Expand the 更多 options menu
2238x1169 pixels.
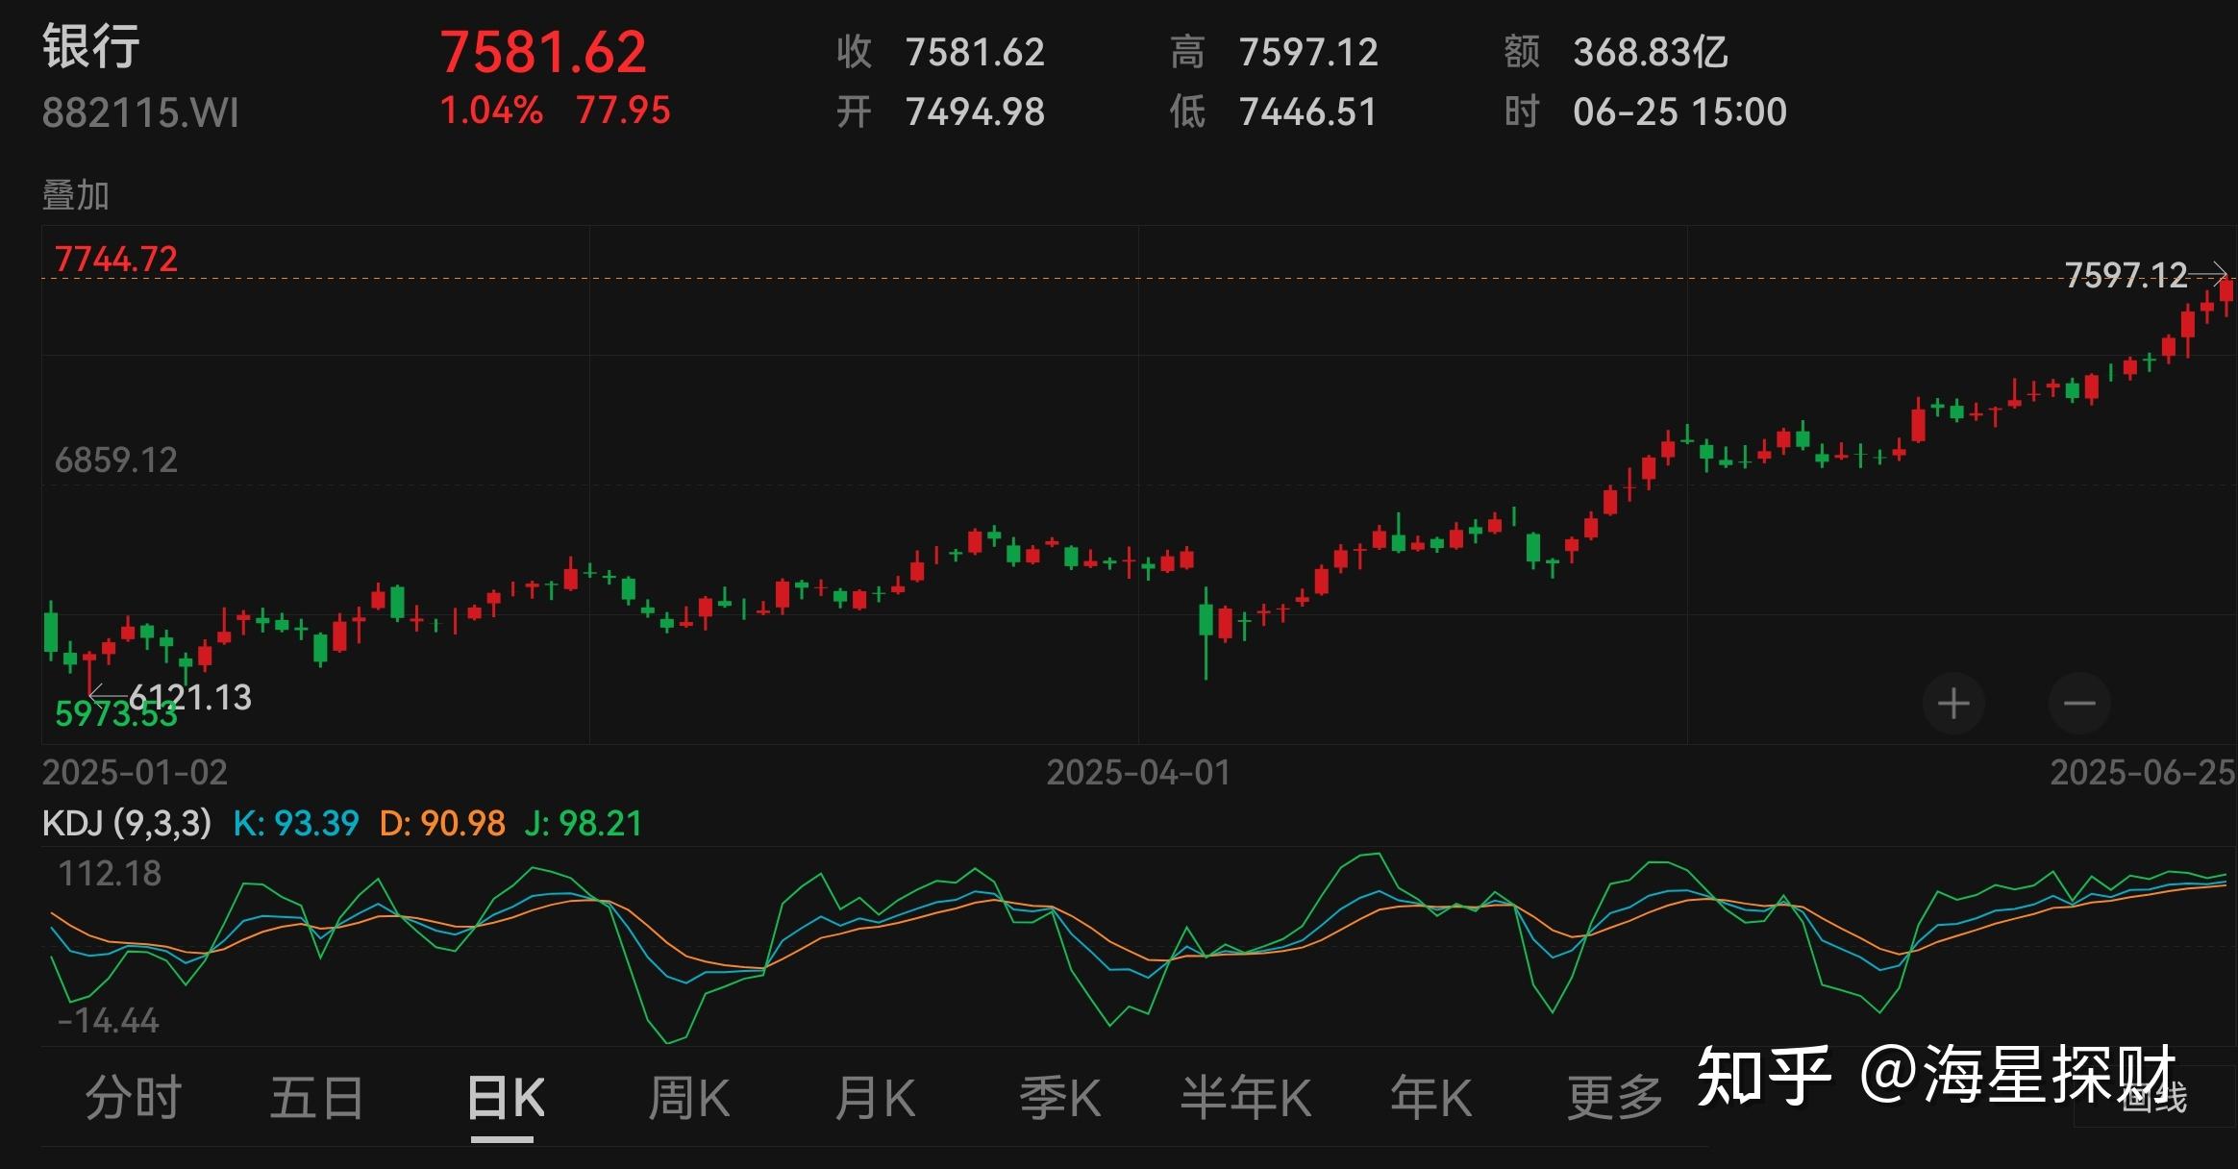point(1615,1096)
